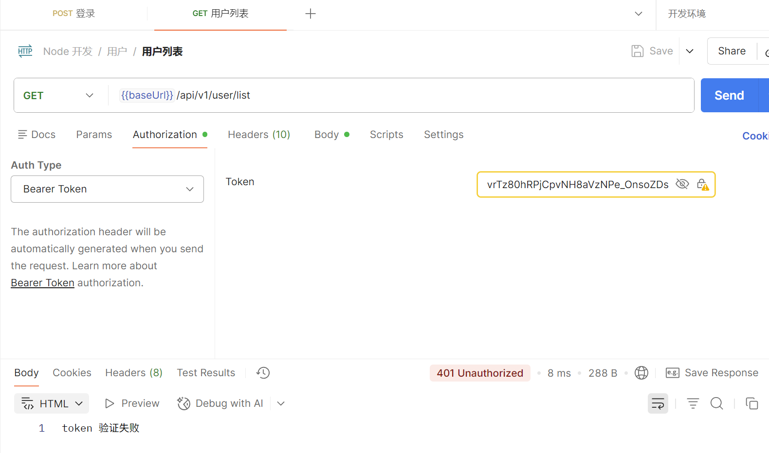The height and width of the screenshot is (453, 769).
Task: Copy the response body
Action: [752, 403]
